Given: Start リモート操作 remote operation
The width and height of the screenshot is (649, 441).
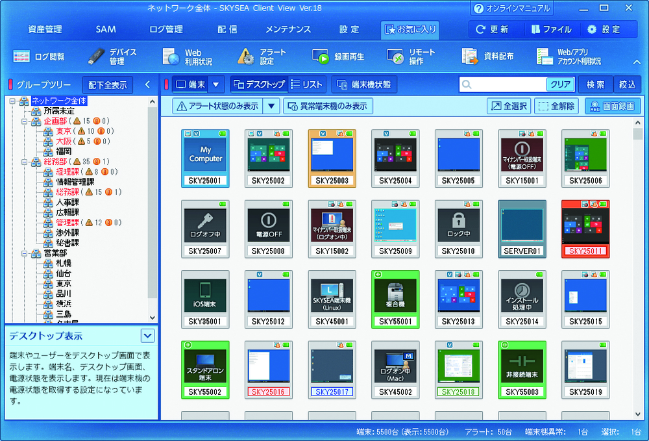Looking at the screenshot, I should (x=411, y=57).
